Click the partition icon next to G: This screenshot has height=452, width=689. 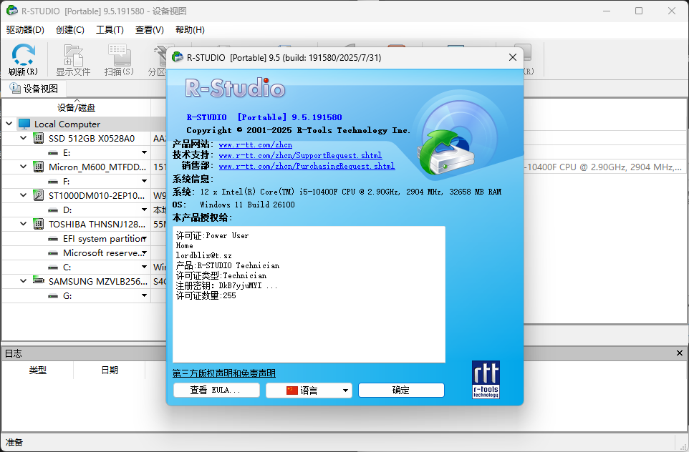[53, 296]
